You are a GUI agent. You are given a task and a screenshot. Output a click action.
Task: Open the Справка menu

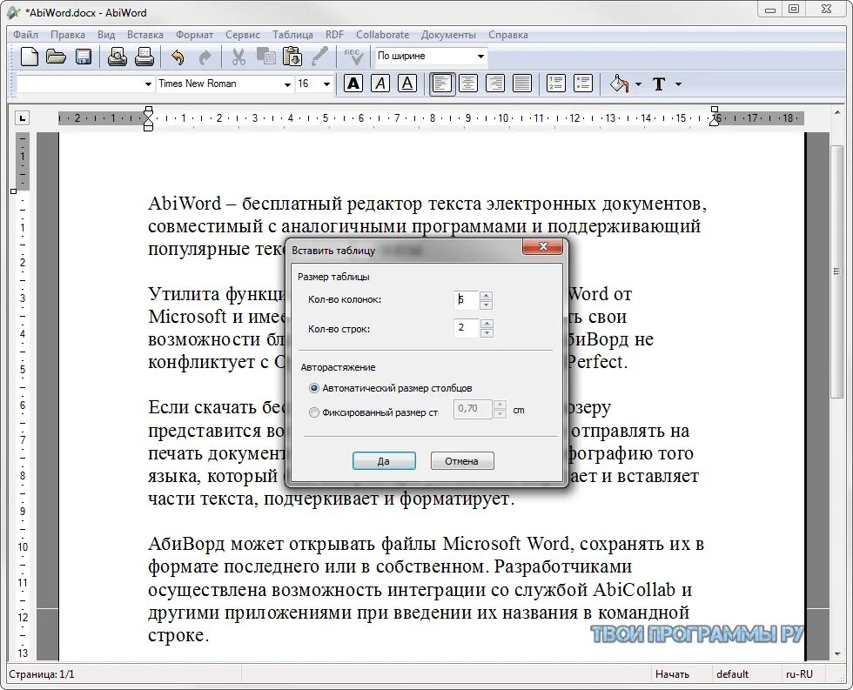click(x=508, y=35)
